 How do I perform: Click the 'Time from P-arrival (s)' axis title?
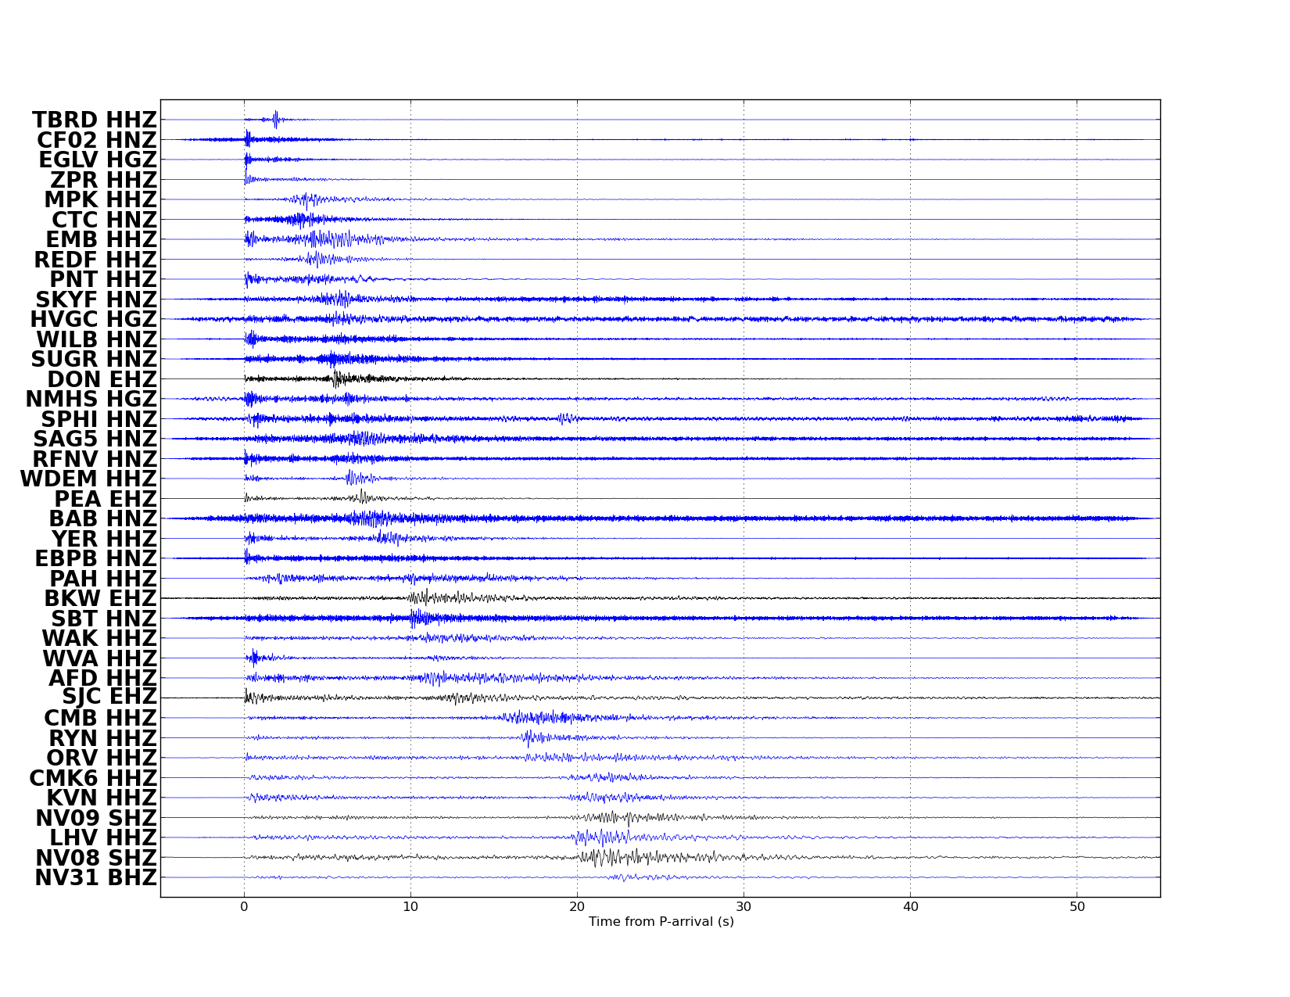click(x=661, y=922)
